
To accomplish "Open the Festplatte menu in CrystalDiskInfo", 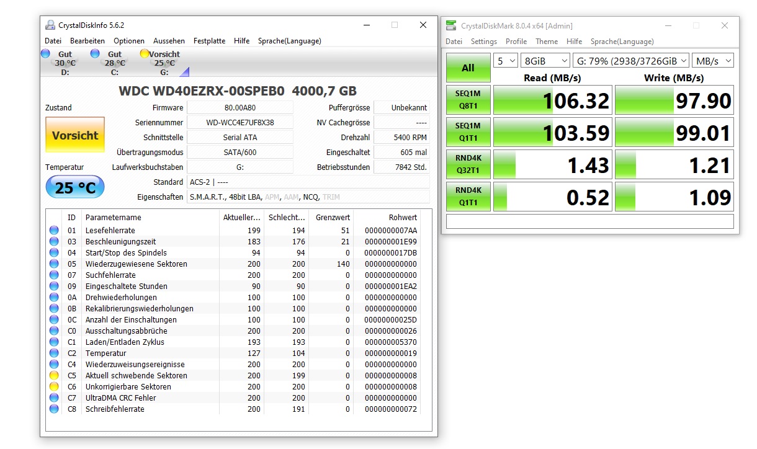I will pyautogui.click(x=209, y=41).
